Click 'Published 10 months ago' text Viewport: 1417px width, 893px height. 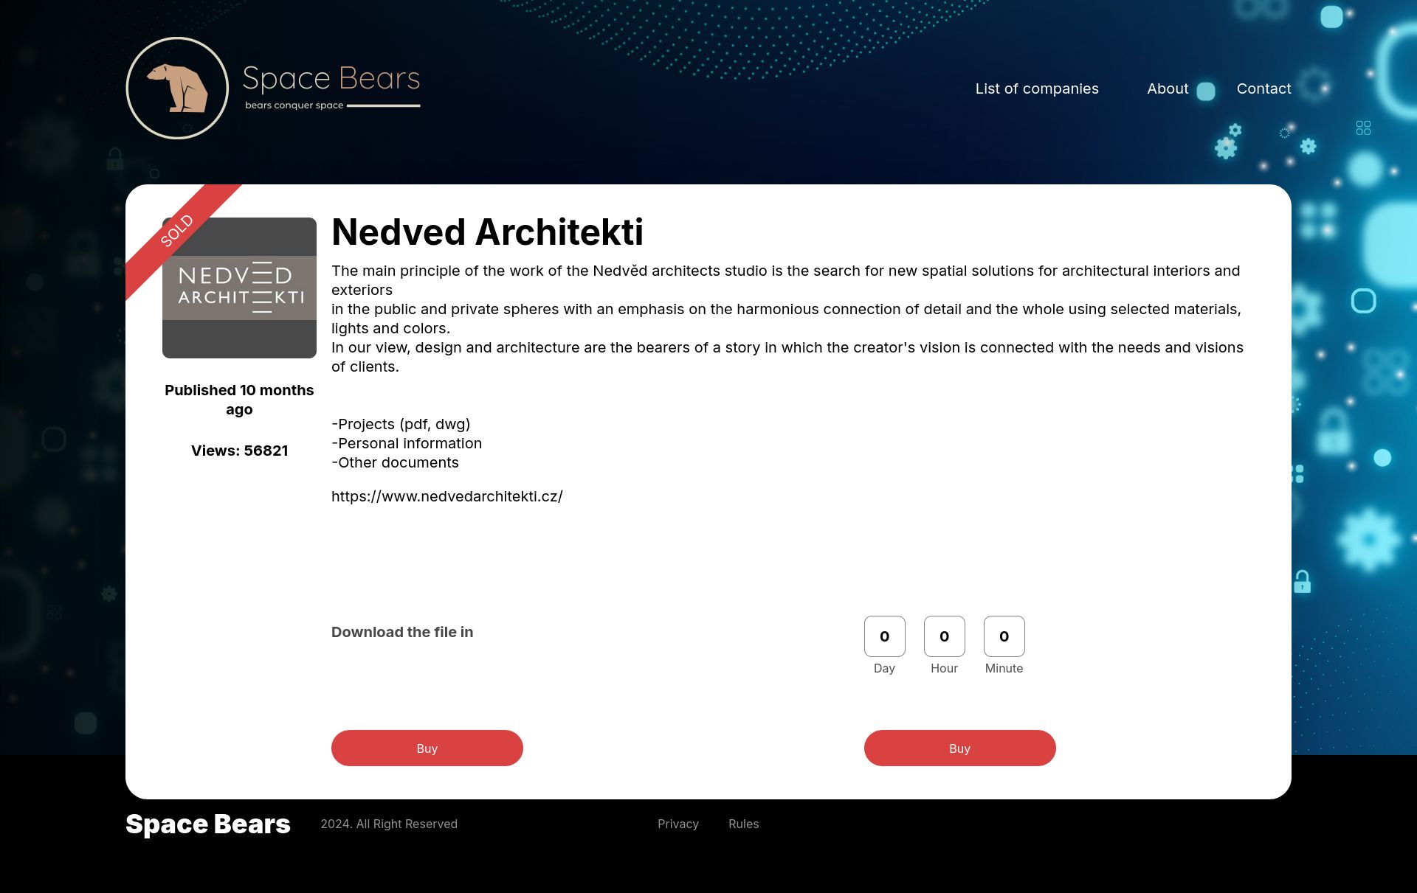(239, 400)
